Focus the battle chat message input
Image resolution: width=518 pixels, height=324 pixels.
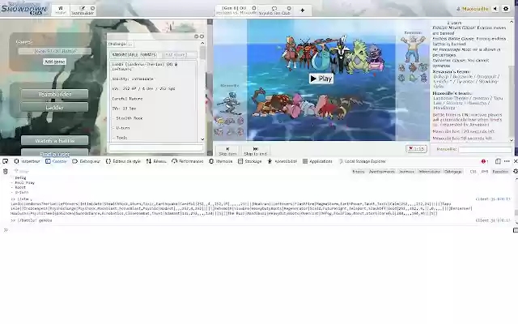click(485, 149)
